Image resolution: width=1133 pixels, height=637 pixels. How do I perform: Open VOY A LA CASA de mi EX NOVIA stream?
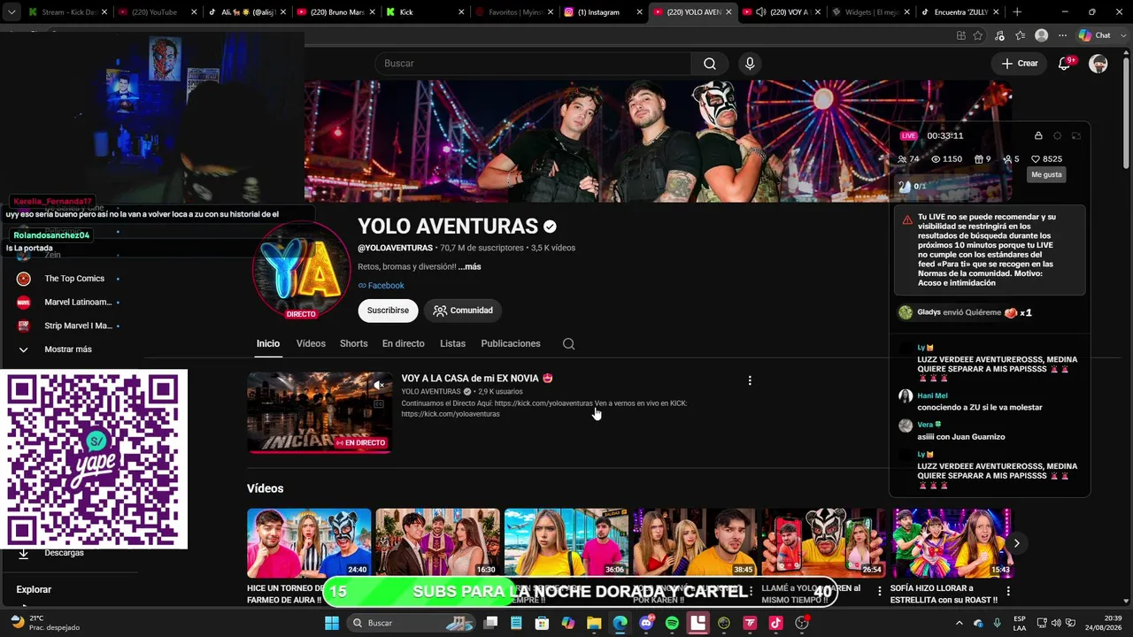coord(477,379)
